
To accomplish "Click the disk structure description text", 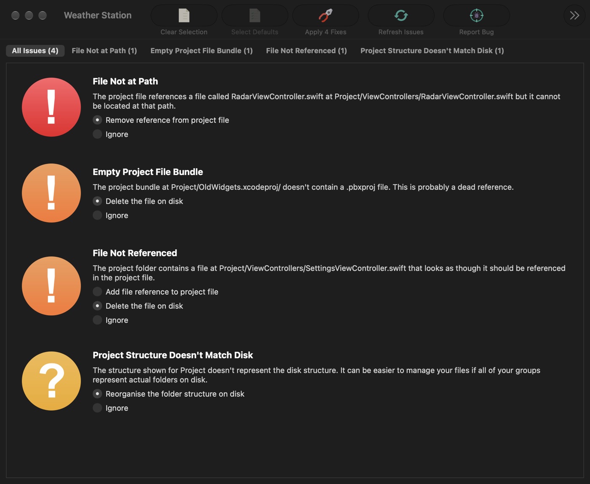I will (x=316, y=375).
